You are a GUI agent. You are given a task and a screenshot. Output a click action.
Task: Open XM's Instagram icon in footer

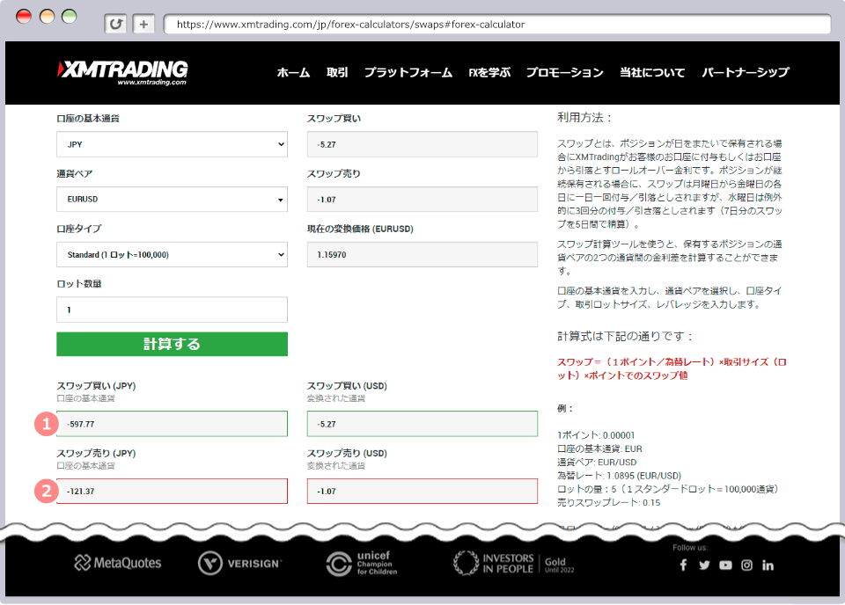746,565
